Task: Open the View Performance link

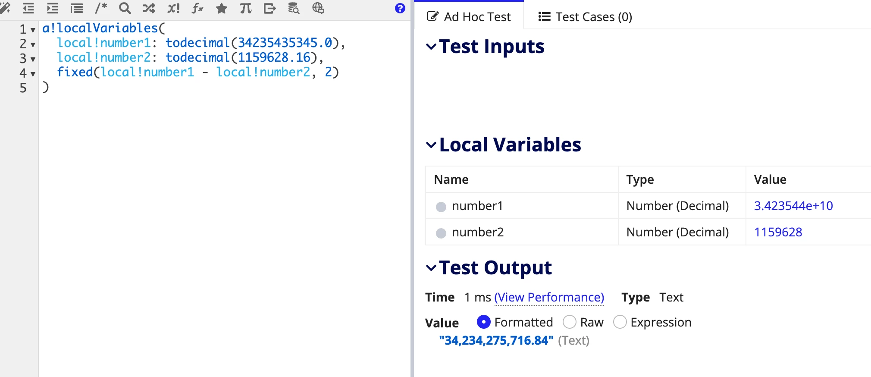Action: click(549, 297)
